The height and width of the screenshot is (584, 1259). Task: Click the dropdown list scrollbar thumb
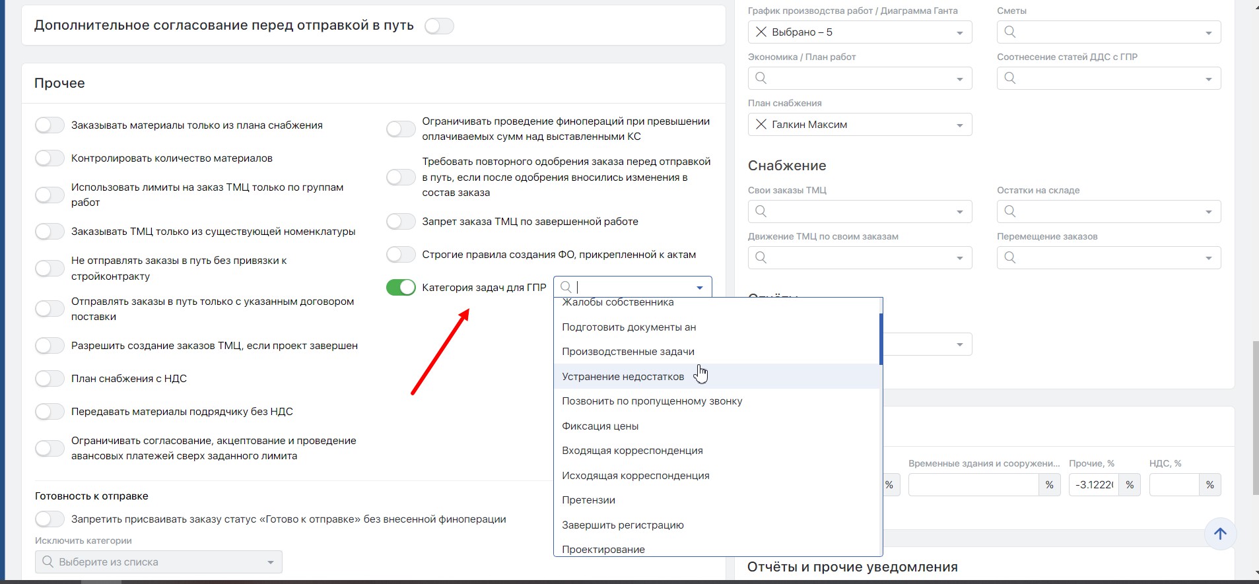tap(881, 339)
